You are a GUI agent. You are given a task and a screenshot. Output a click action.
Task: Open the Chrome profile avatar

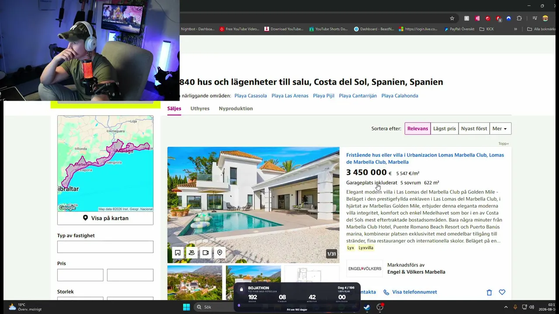click(x=545, y=18)
